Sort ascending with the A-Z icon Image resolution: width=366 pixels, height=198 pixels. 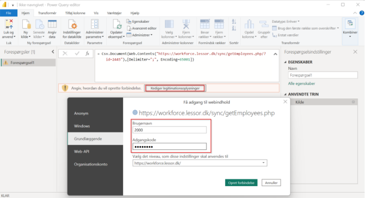pos(234,22)
